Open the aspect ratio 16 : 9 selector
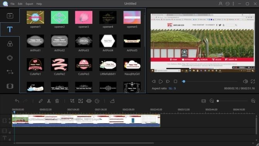This screenshot has width=259, height=146. coord(172,88)
